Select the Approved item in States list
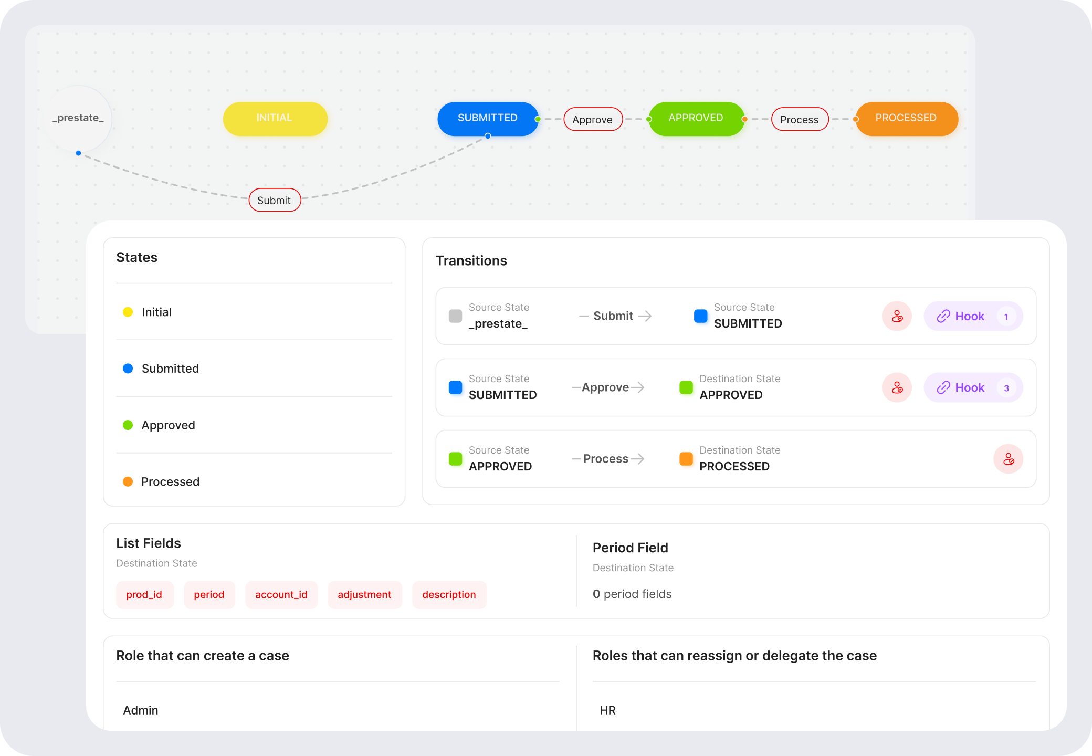The height and width of the screenshot is (756, 1092). point(168,425)
